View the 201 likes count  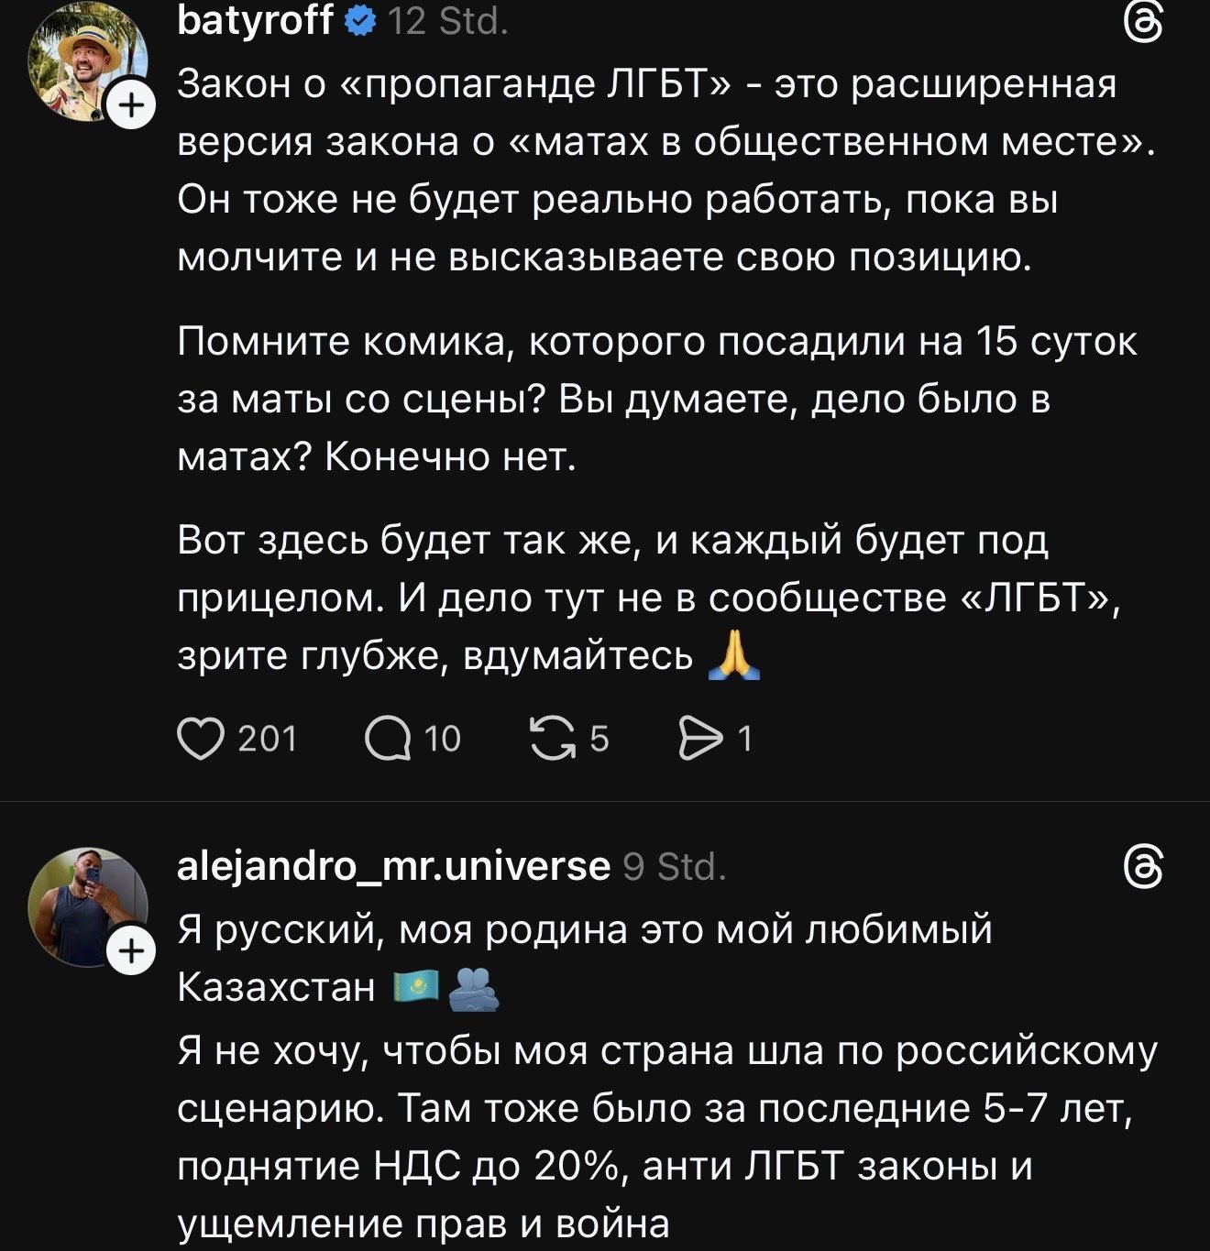(268, 739)
